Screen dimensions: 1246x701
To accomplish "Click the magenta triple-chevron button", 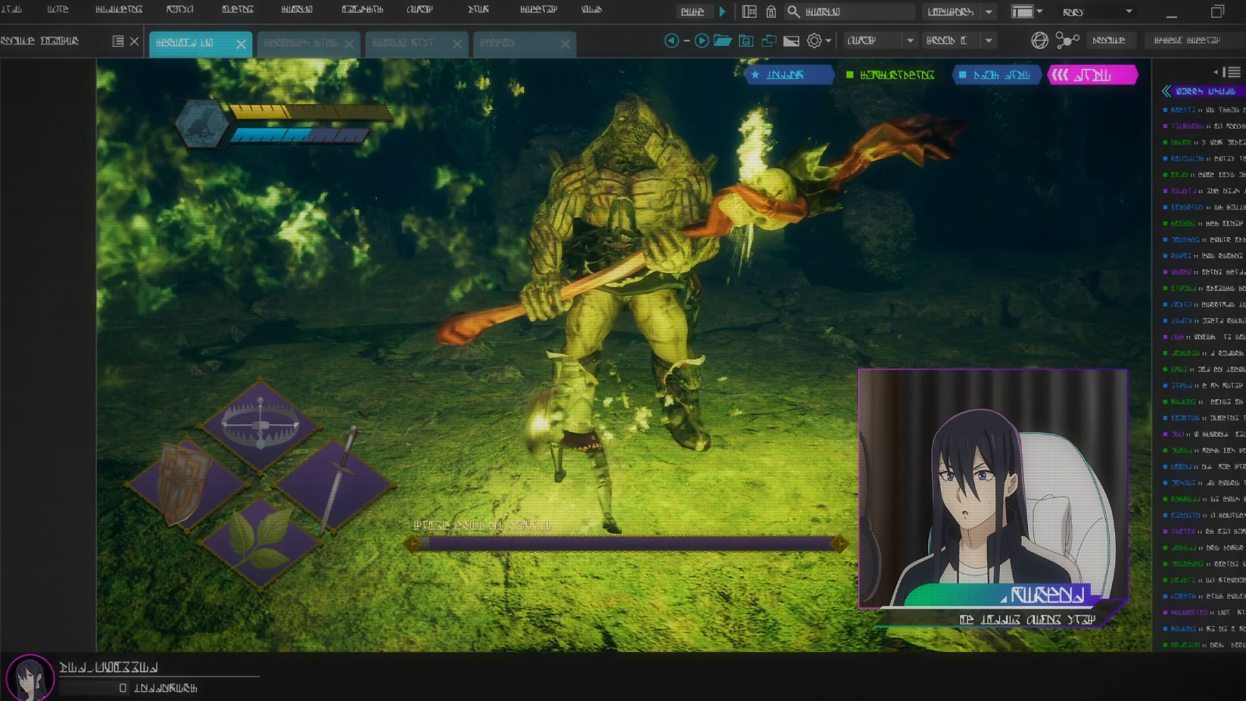I will pos(1092,75).
